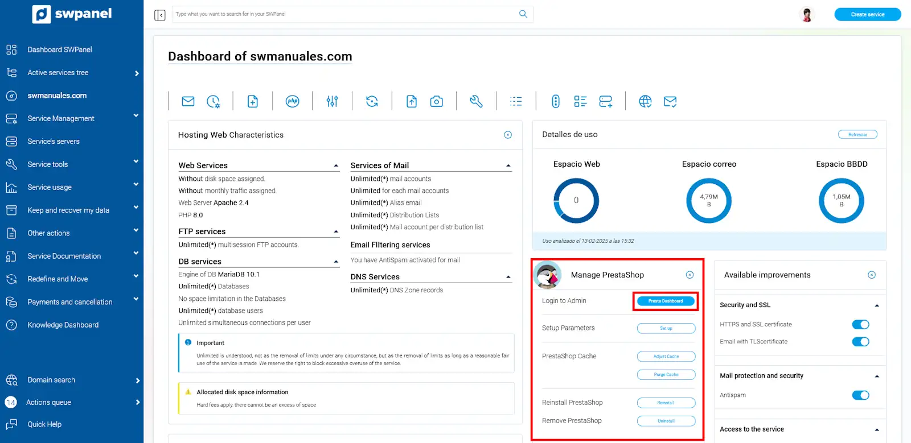Collapse the Security and SSL section

877,306
